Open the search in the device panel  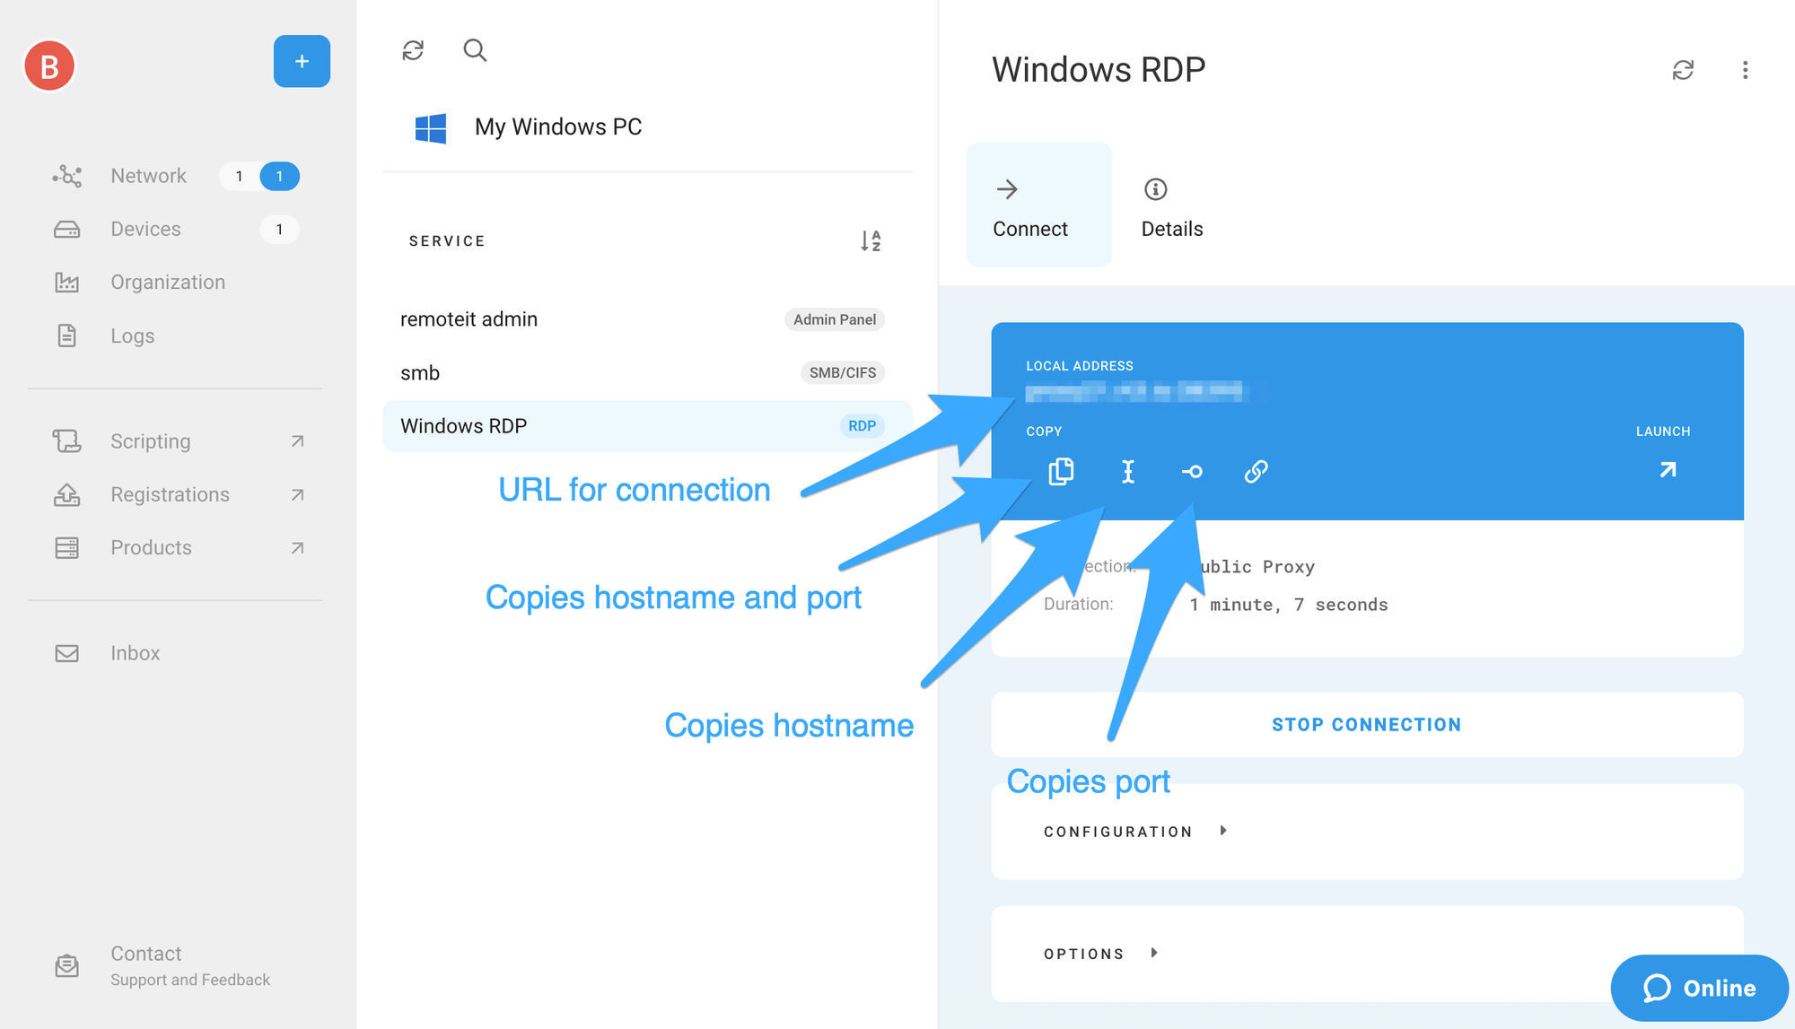[475, 50]
